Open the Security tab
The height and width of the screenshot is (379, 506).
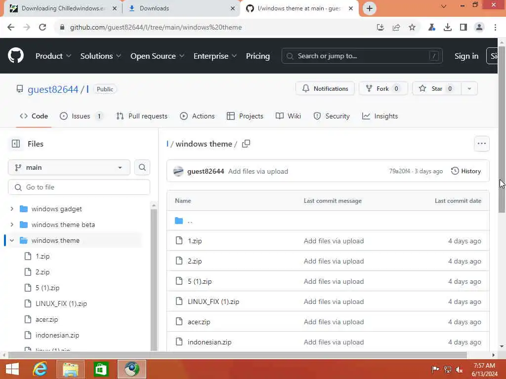(332, 116)
